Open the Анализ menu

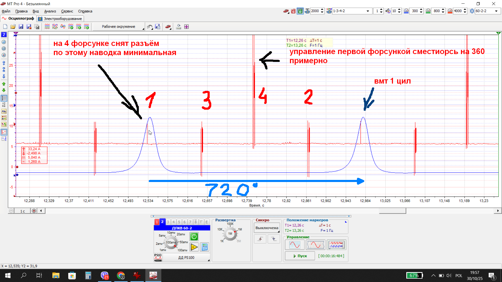[50, 11]
